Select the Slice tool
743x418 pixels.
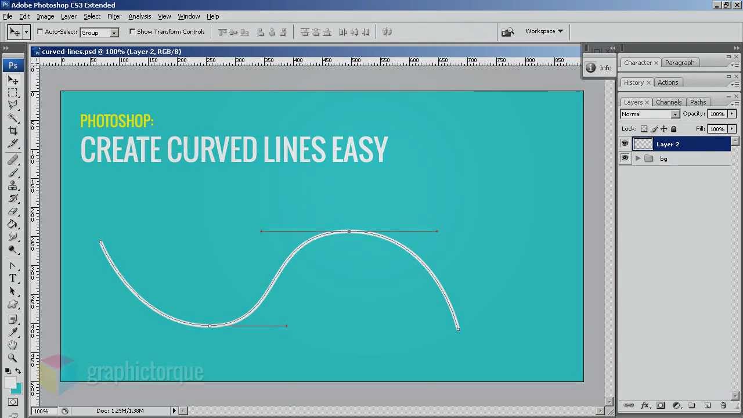click(x=13, y=143)
